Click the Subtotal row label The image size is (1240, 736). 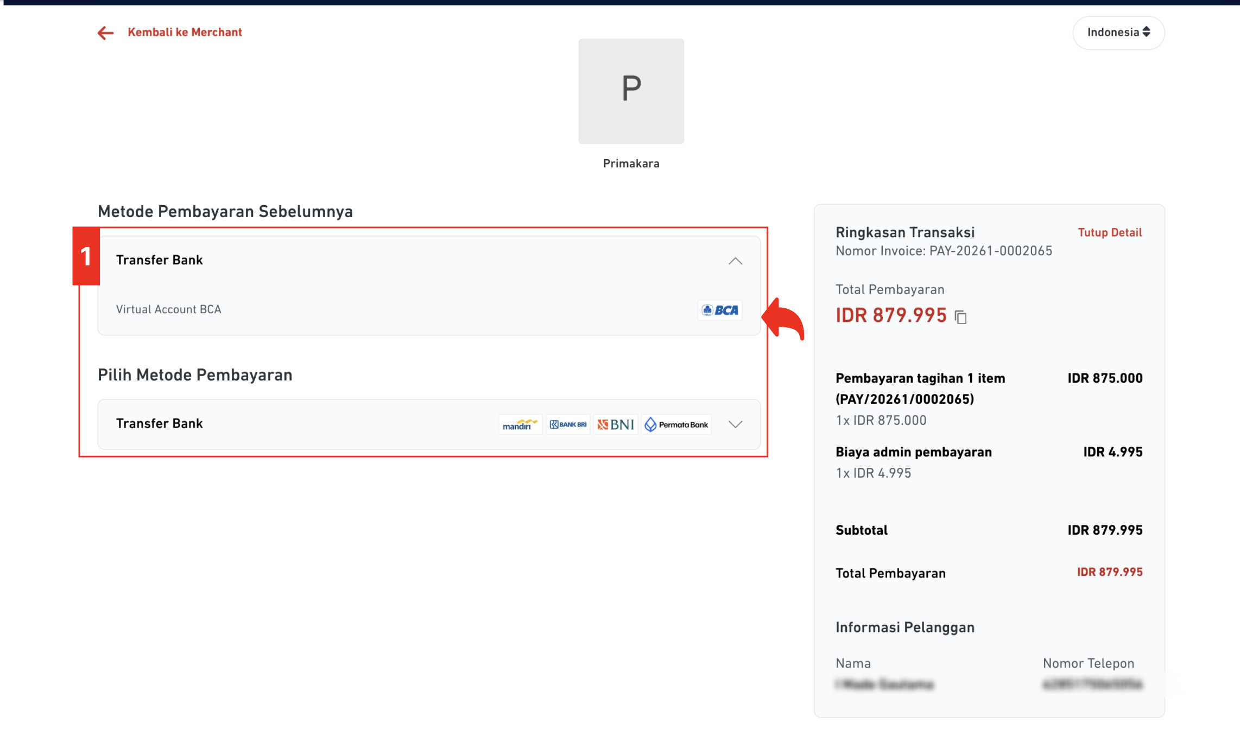pyautogui.click(x=862, y=530)
